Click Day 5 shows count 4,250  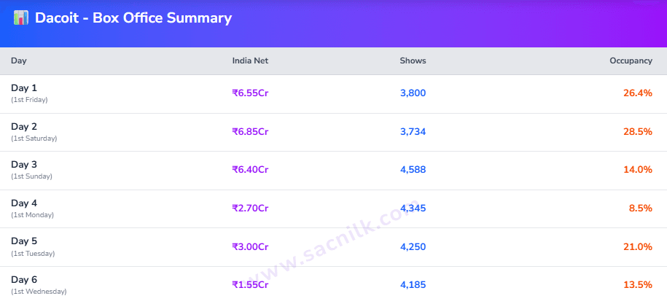(x=413, y=246)
